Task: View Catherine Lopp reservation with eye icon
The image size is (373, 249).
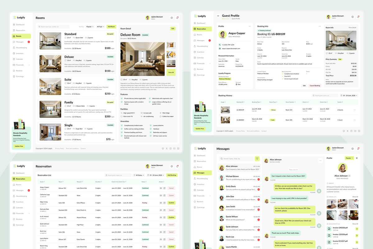Action: pyautogui.click(x=161, y=195)
